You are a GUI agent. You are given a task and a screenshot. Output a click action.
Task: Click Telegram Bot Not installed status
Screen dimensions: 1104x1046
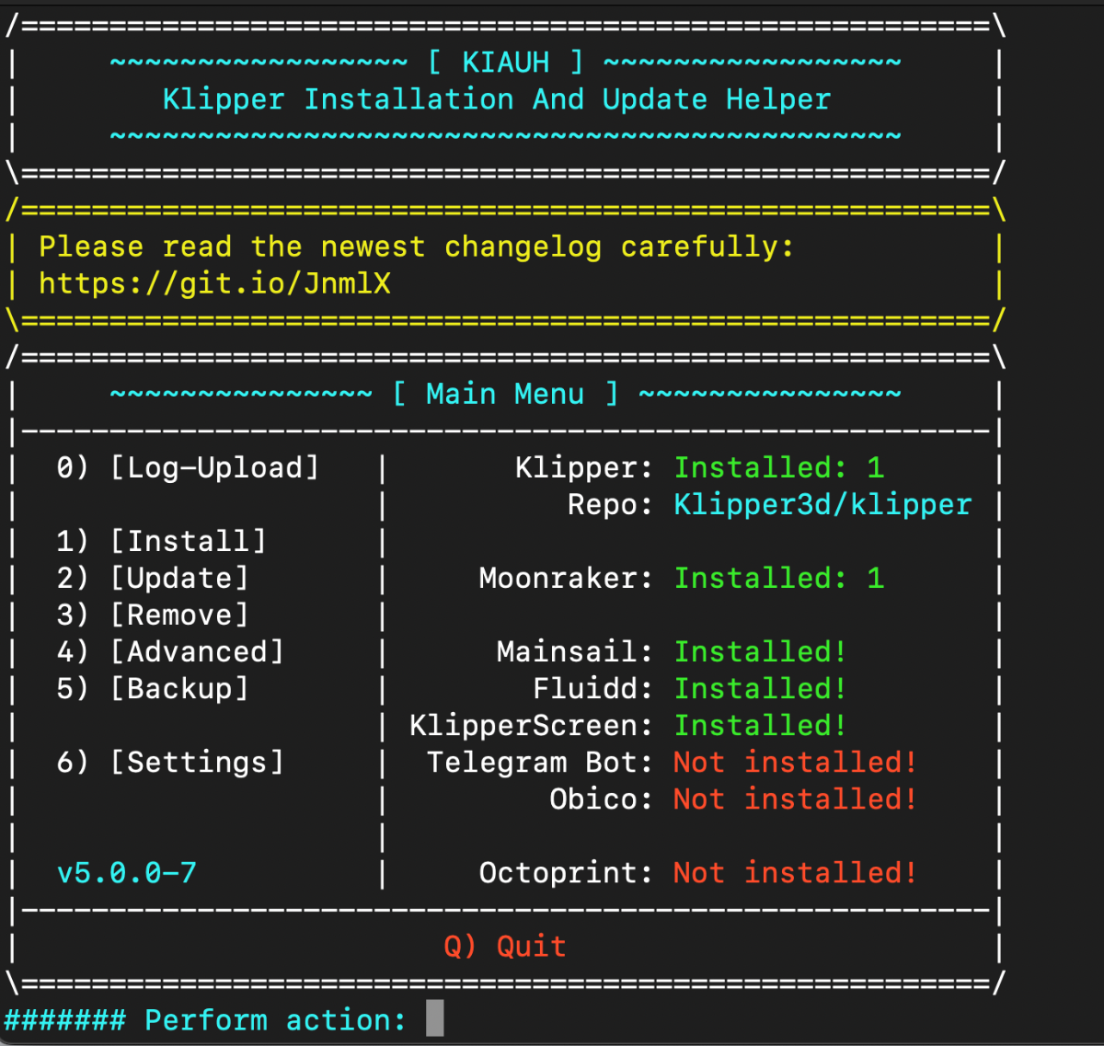(x=795, y=762)
